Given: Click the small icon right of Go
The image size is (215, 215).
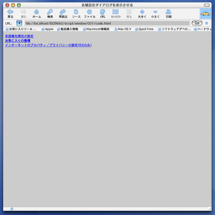Looking at the screenshot, I should (x=207, y=23).
